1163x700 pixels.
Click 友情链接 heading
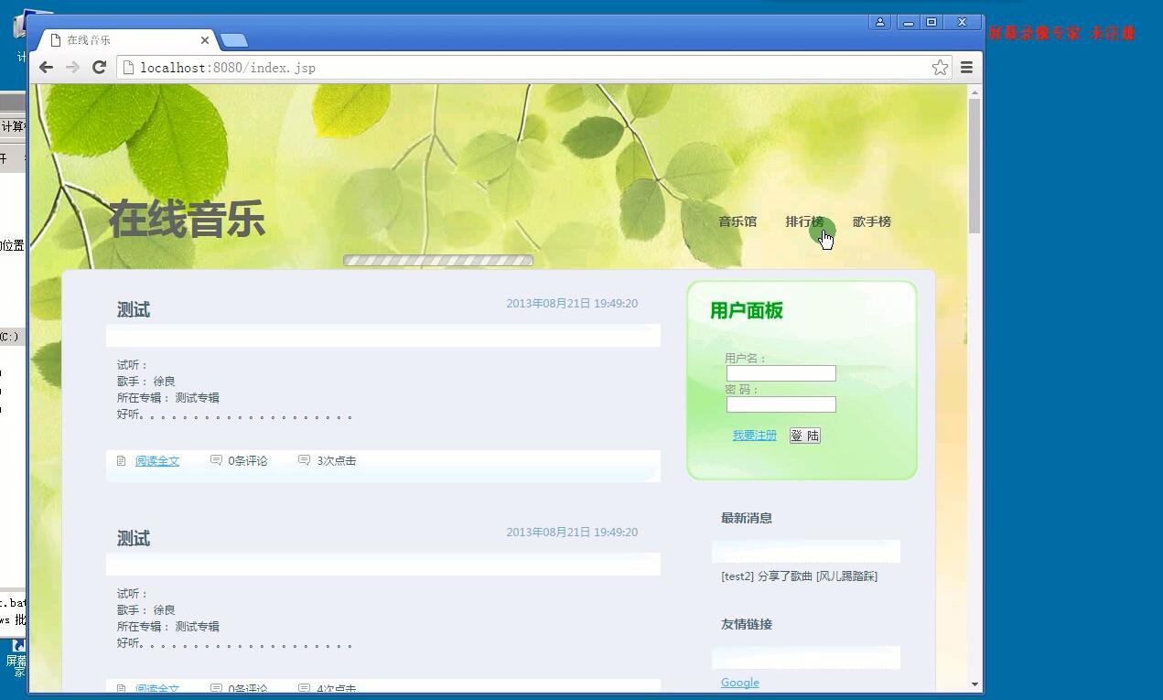pyautogui.click(x=747, y=624)
